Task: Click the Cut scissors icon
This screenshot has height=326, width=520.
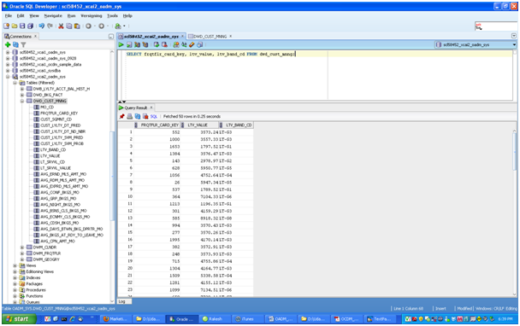Action: [61, 26]
